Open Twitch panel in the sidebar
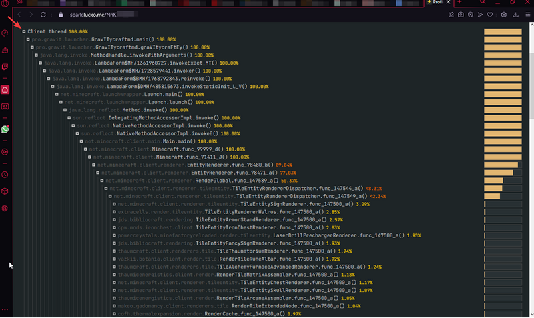The image size is (534, 318). coord(5,67)
